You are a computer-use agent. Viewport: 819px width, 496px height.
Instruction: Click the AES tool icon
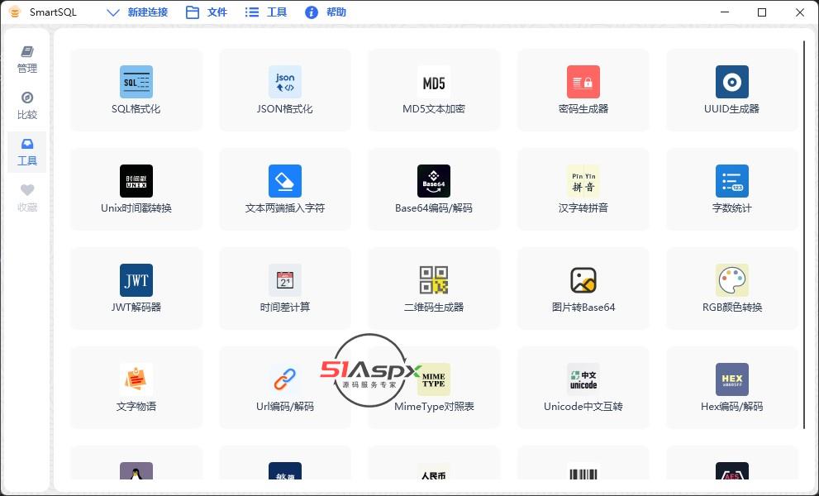coord(731,471)
